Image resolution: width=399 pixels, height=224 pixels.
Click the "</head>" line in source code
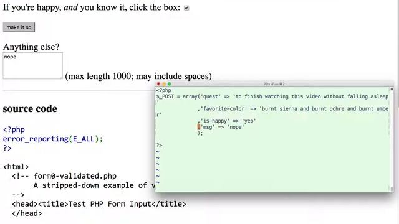pos(27,213)
